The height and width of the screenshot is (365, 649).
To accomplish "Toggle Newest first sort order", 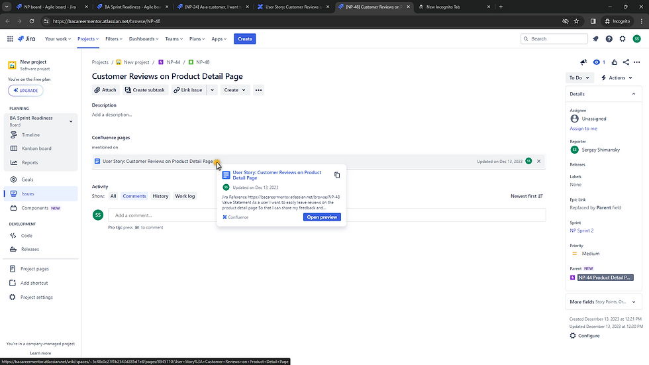I will (x=526, y=196).
